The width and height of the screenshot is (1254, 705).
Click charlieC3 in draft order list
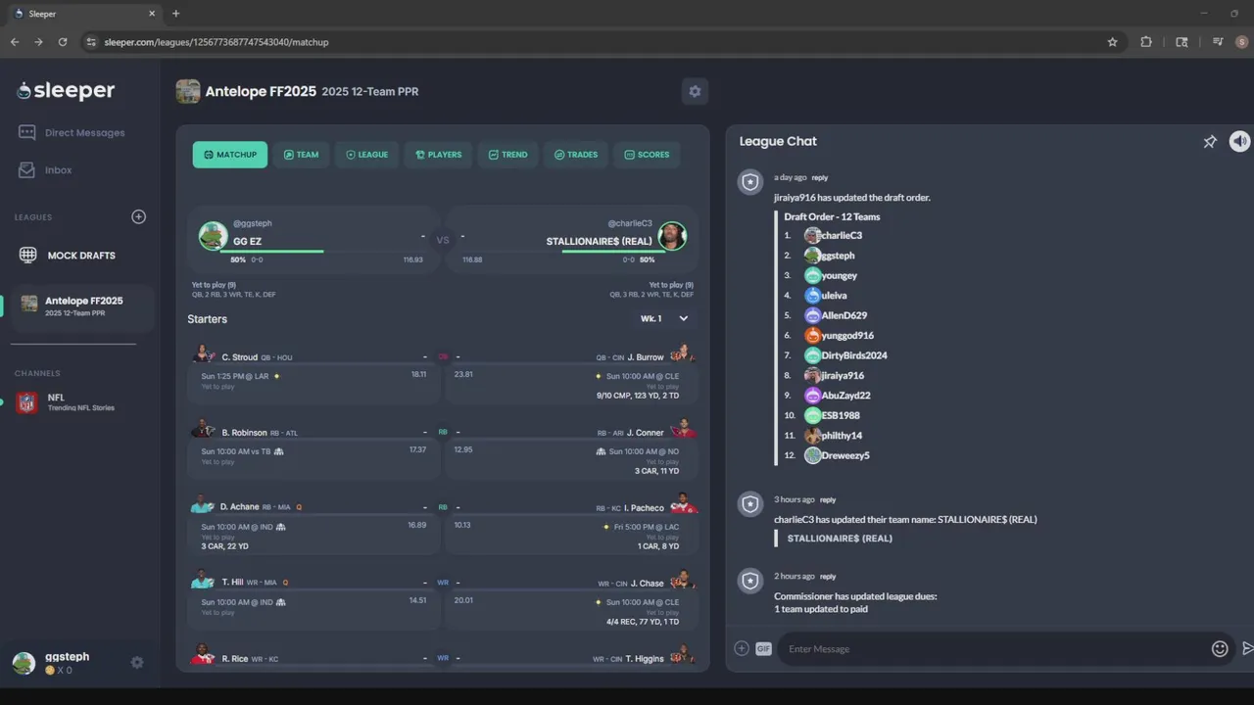click(x=834, y=235)
